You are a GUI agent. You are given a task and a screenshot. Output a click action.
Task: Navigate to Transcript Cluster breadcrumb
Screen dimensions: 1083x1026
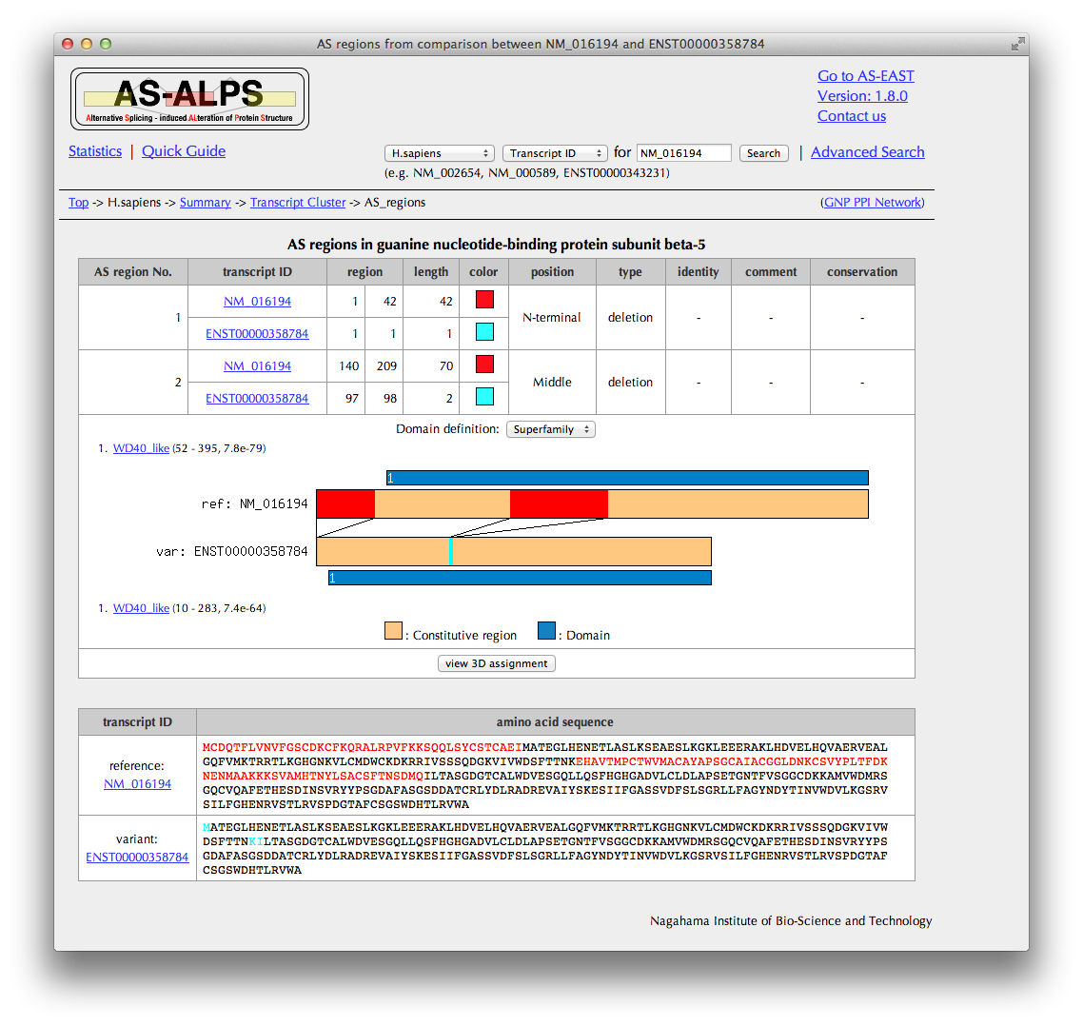[298, 203]
